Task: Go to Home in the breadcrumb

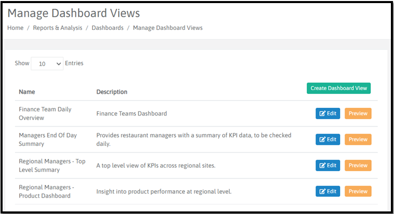Action: coord(15,28)
